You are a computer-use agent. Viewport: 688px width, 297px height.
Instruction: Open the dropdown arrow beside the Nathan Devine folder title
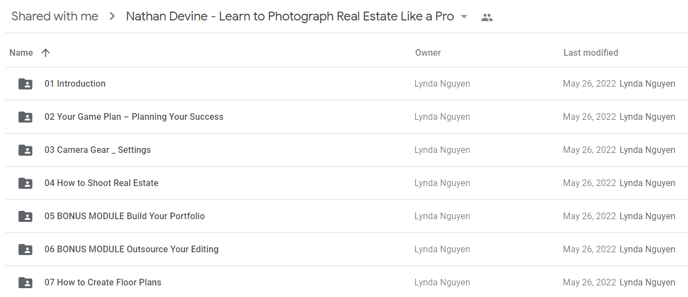point(464,17)
